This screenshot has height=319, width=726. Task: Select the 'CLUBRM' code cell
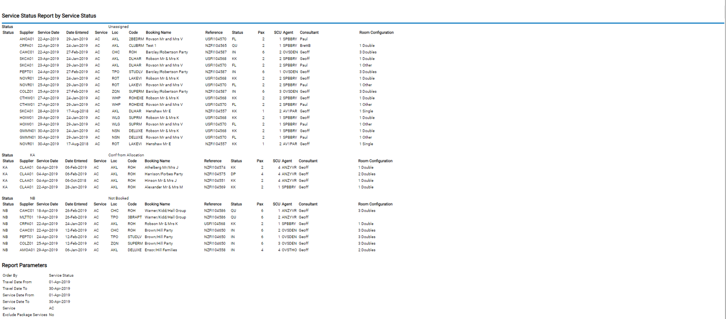[x=136, y=45]
